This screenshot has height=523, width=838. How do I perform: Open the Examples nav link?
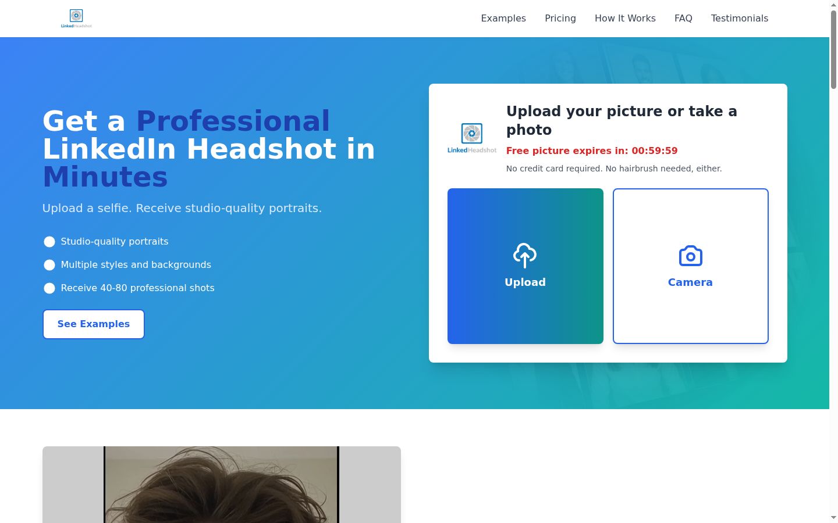point(503,18)
